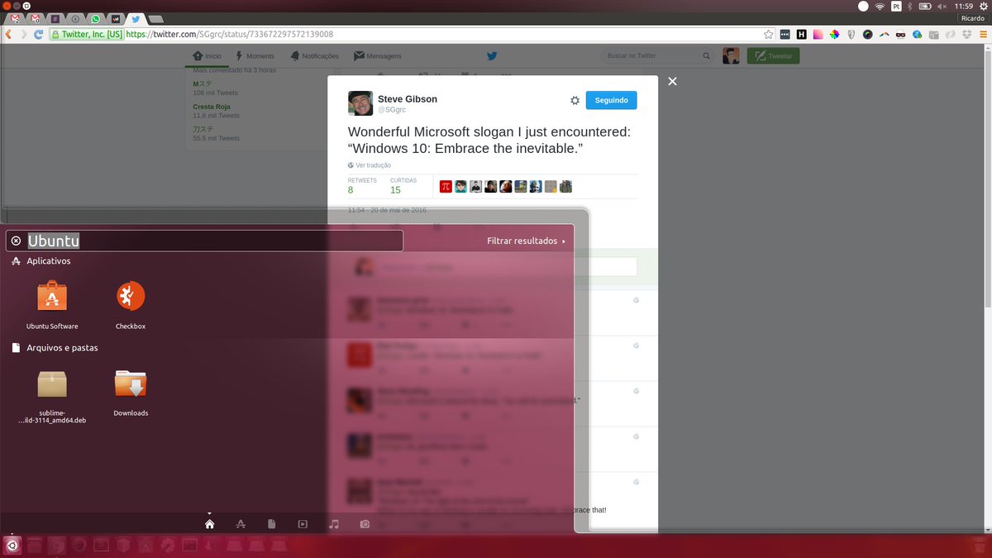Open the Downloads folder result
This screenshot has width=992, height=558.
(x=131, y=392)
